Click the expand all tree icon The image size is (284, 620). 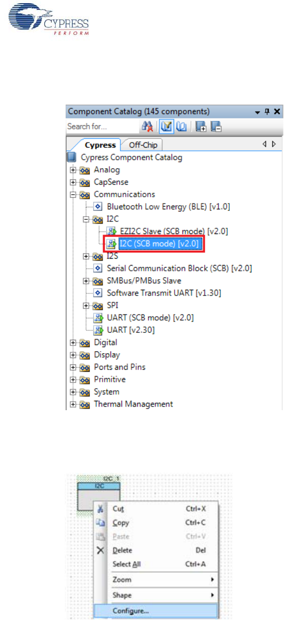tap(200, 127)
